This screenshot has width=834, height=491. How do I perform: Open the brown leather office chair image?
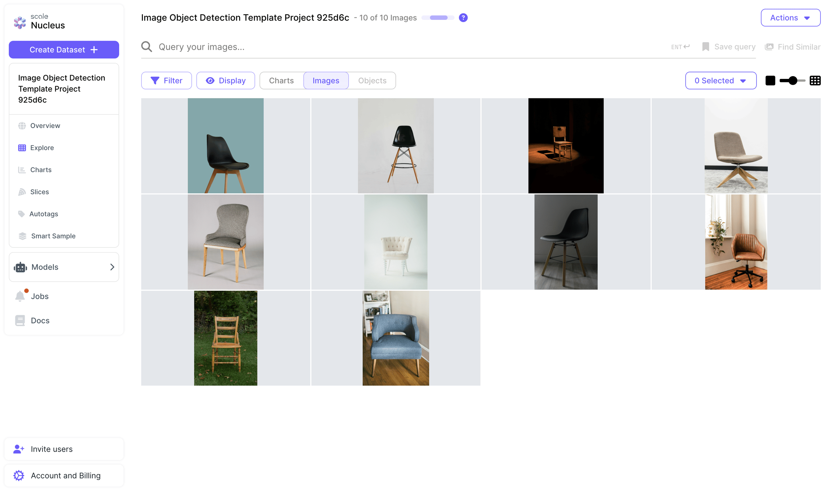(736, 242)
